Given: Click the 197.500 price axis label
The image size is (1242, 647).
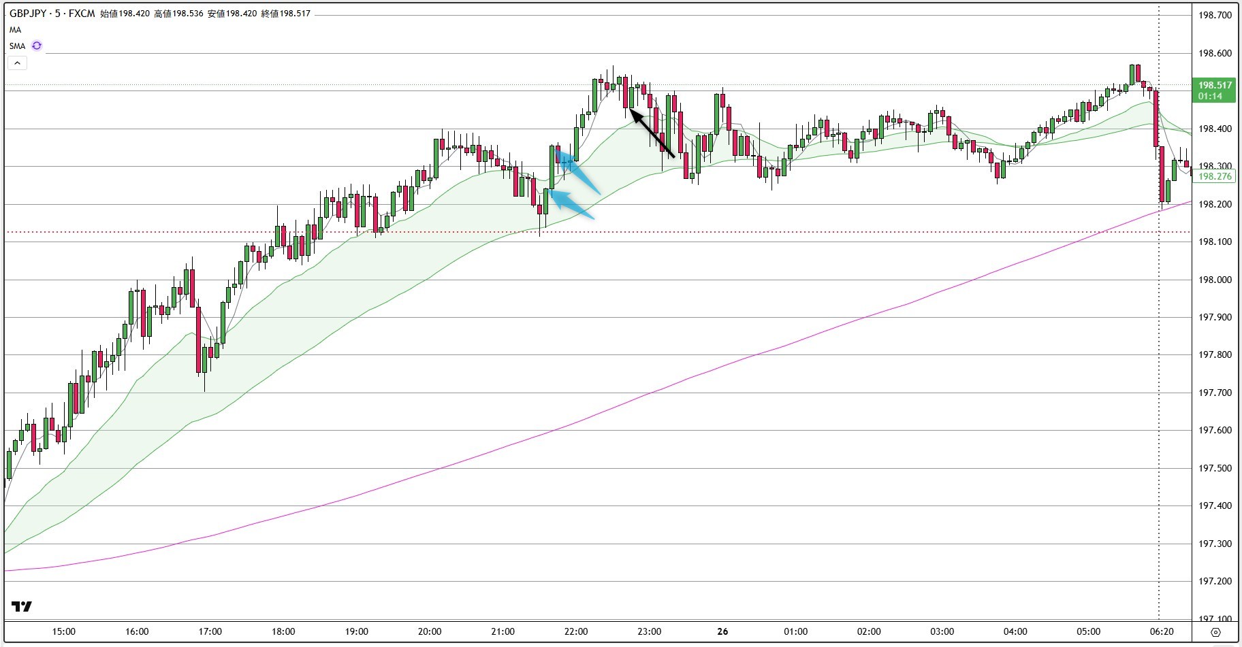Looking at the screenshot, I should coord(1215,468).
